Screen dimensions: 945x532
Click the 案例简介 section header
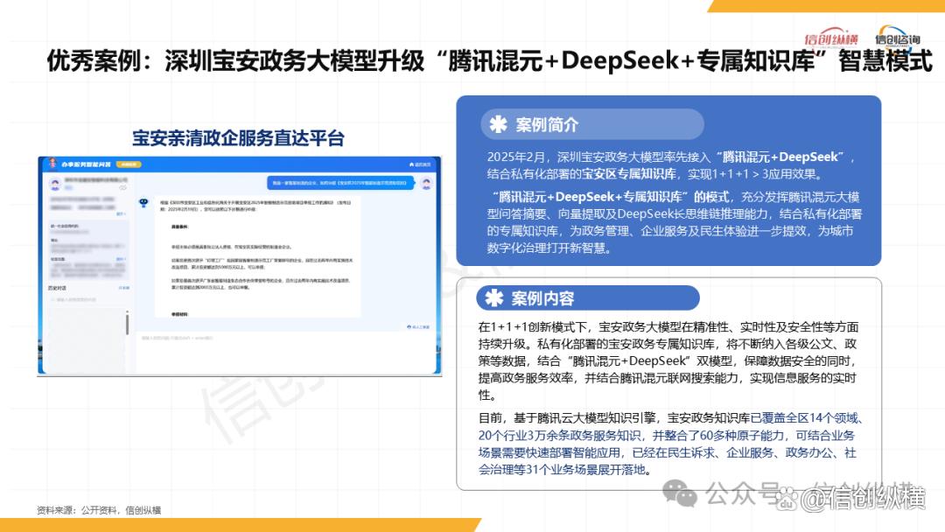pyautogui.click(x=591, y=124)
